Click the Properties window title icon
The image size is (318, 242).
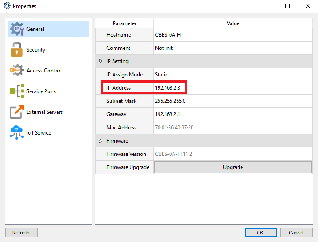click(x=7, y=6)
